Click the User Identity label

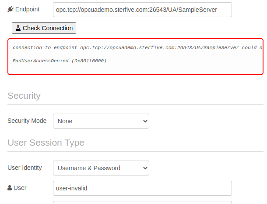(x=25, y=168)
